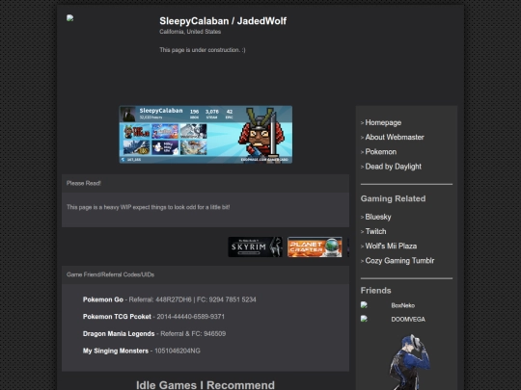
Task: Click the blue-suited figure with hat image
Action: pos(409,362)
